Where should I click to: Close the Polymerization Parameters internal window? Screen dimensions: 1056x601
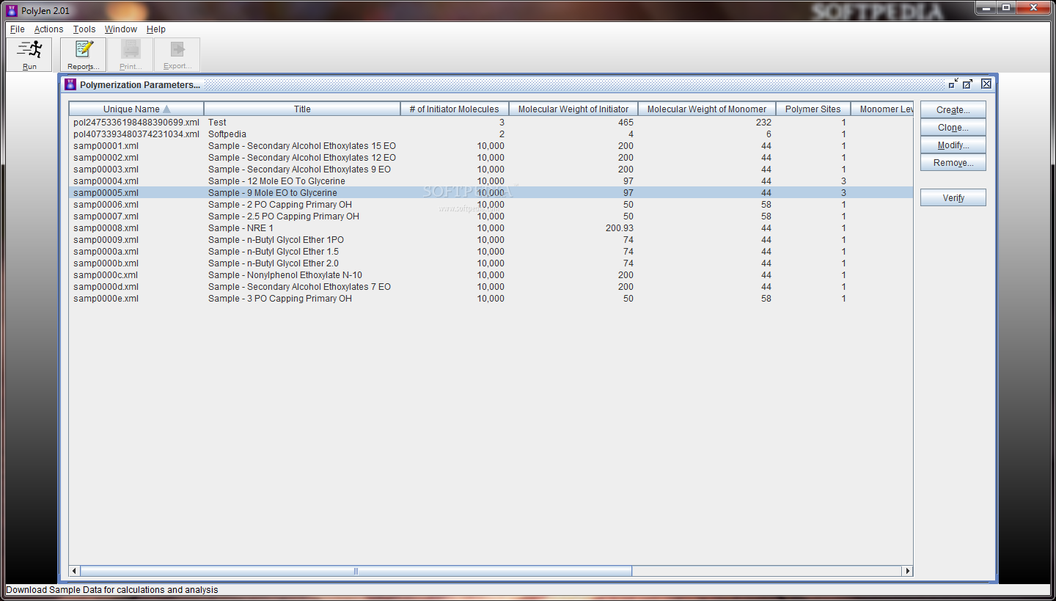click(x=986, y=84)
